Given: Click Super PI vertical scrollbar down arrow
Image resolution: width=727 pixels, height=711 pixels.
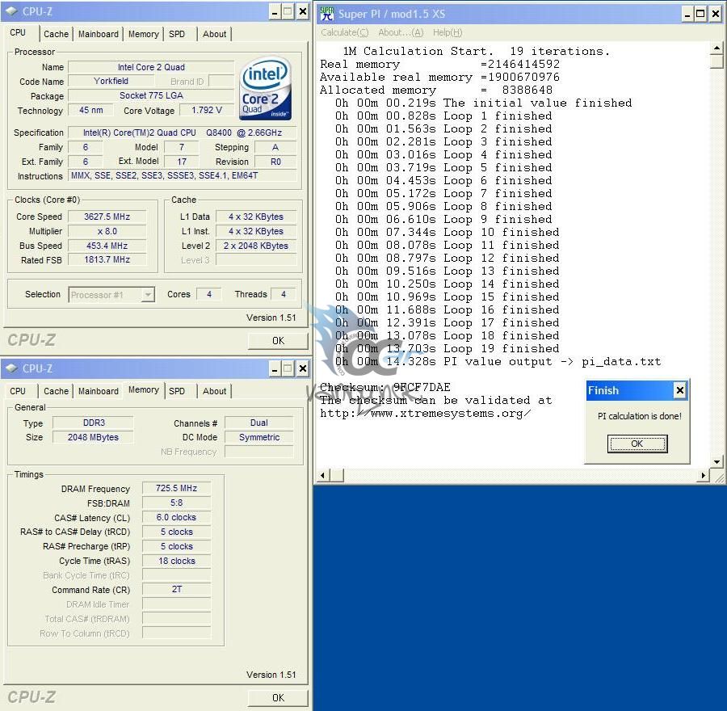Looking at the screenshot, I should point(716,462).
